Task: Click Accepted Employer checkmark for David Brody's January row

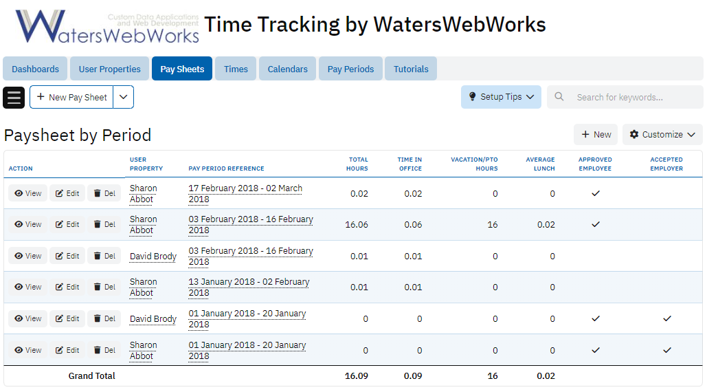Action: (666, 319)
